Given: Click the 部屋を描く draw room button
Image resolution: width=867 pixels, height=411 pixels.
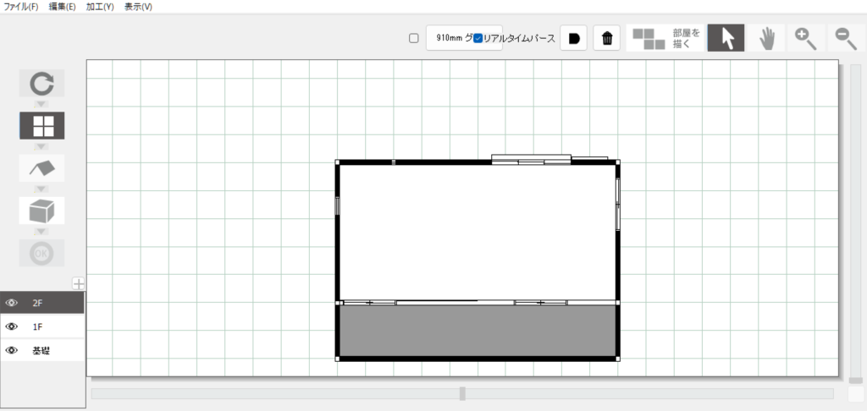Looking at the screenshot, I should tap(667, 38).
